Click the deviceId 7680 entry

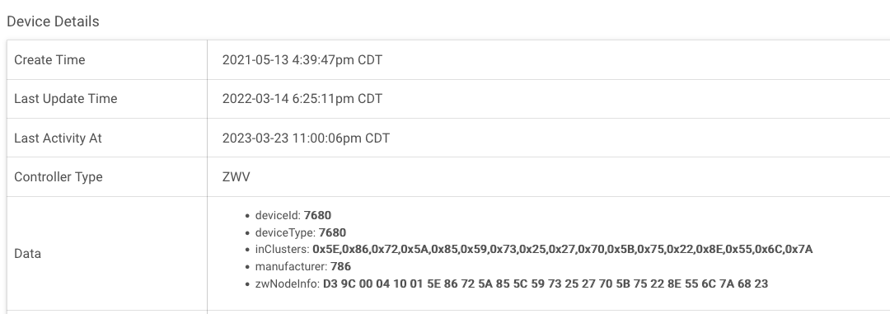click(x=293, y=215)
